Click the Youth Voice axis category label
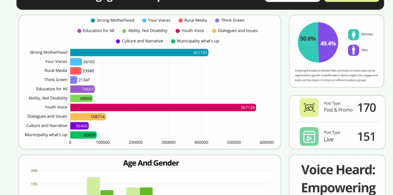393x195 pixels. coord(56,107)
